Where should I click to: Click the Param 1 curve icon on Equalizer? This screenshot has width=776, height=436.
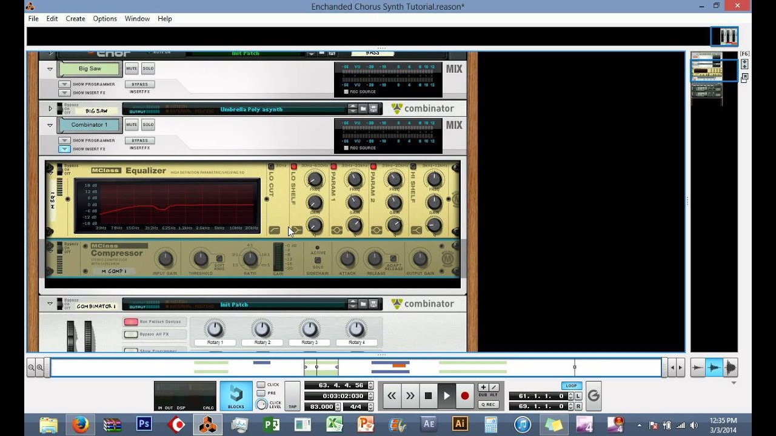coord(336,230)
